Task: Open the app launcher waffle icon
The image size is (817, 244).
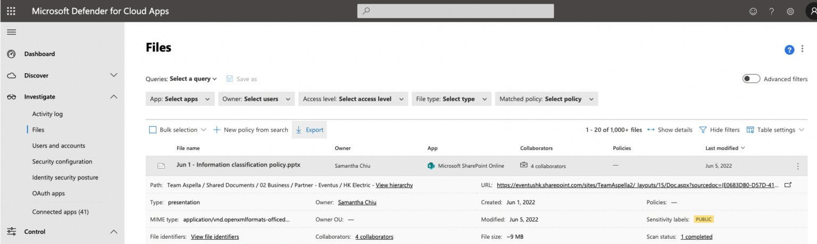Action: point(11,11)
